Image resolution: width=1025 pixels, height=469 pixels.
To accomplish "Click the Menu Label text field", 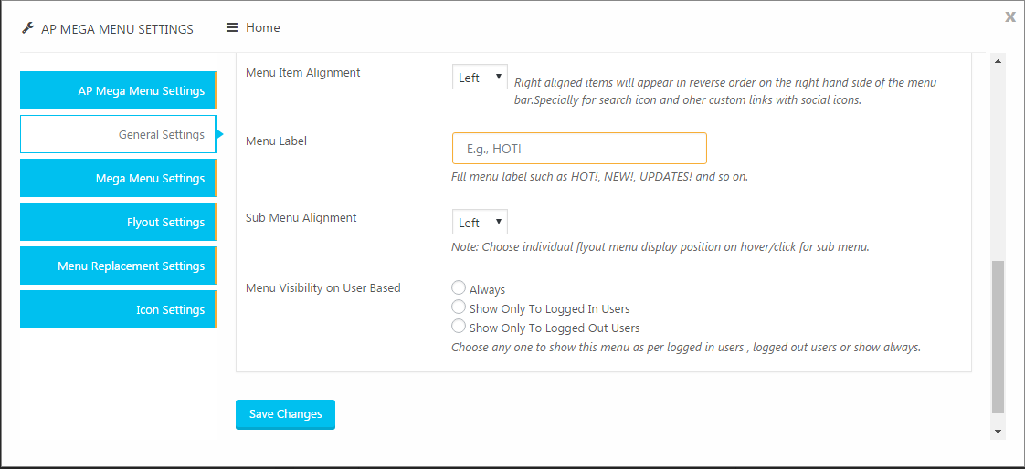I will tap(579, 149).
